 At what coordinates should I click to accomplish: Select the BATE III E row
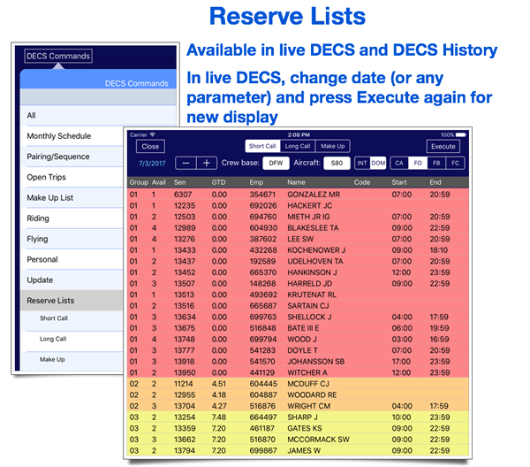click(299, 329)
